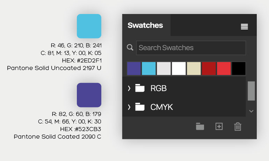Viewport: 269px width, 161px height.
Task: Select the dark red swatch
Action: click(209, 68)
